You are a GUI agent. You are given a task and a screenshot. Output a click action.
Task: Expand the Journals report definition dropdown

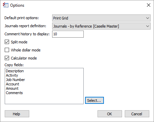click(x=101, y=26)
